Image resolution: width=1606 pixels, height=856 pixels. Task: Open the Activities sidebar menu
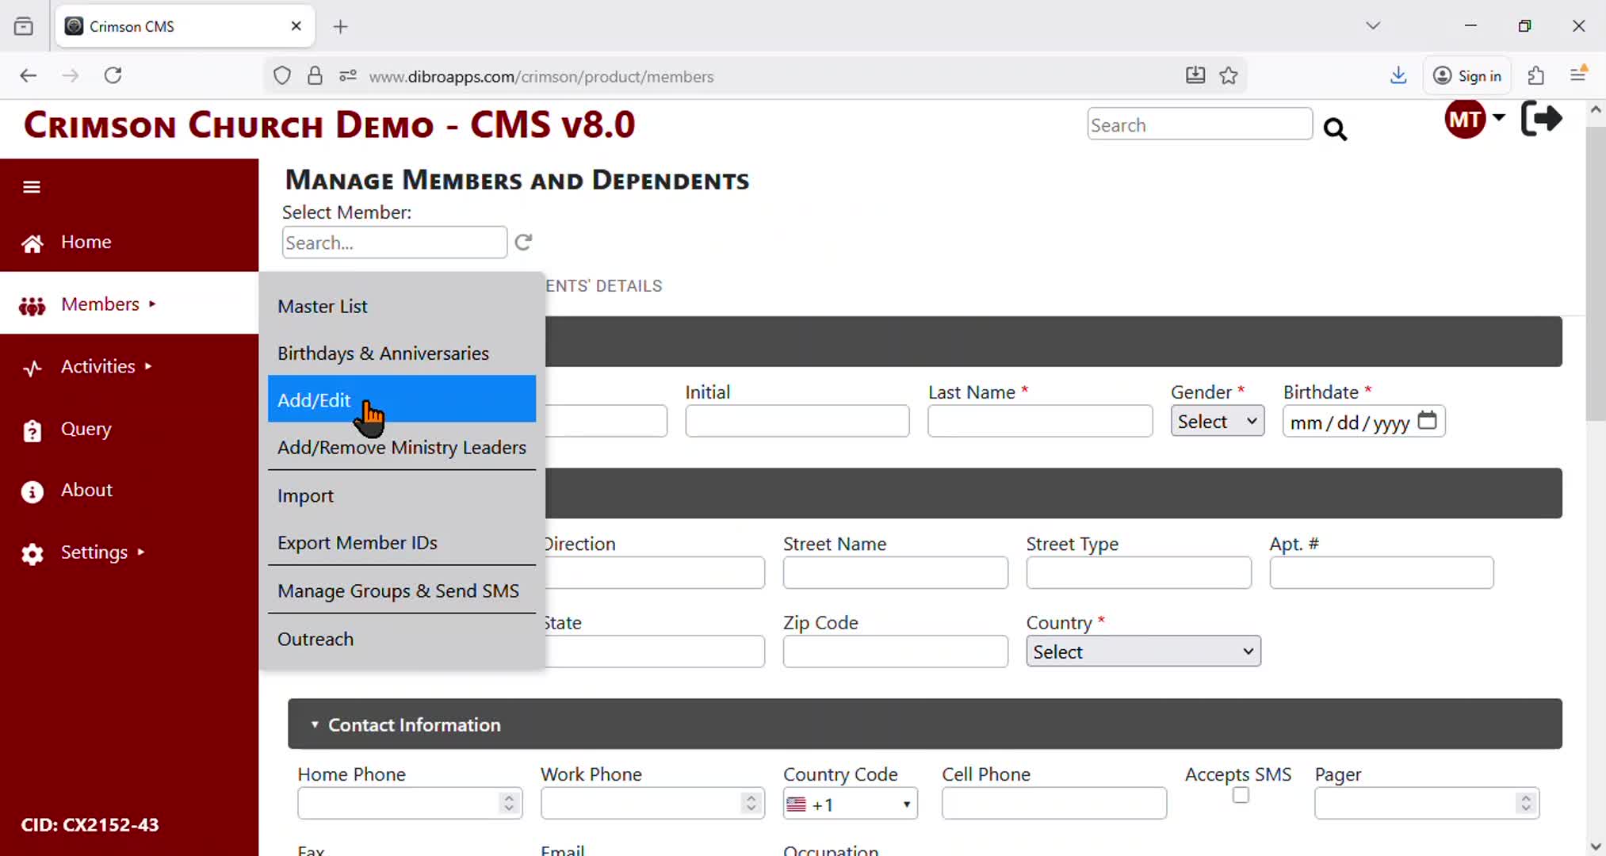[98, 367]
